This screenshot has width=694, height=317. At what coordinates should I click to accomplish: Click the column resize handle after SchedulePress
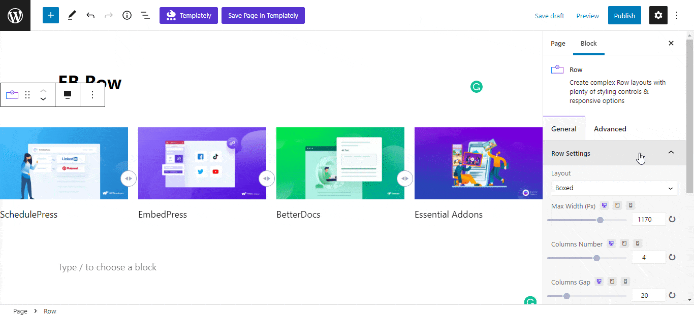pyautogui.click(x=129, y=179)
